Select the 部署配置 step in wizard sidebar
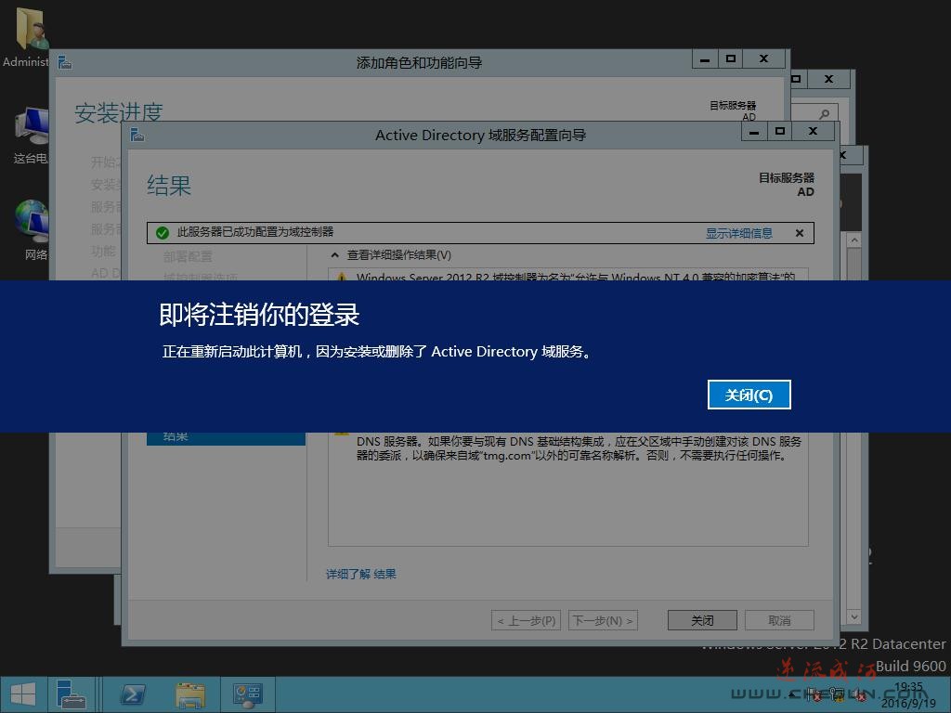Screen dimensions: 951x713 coord(188,256)
